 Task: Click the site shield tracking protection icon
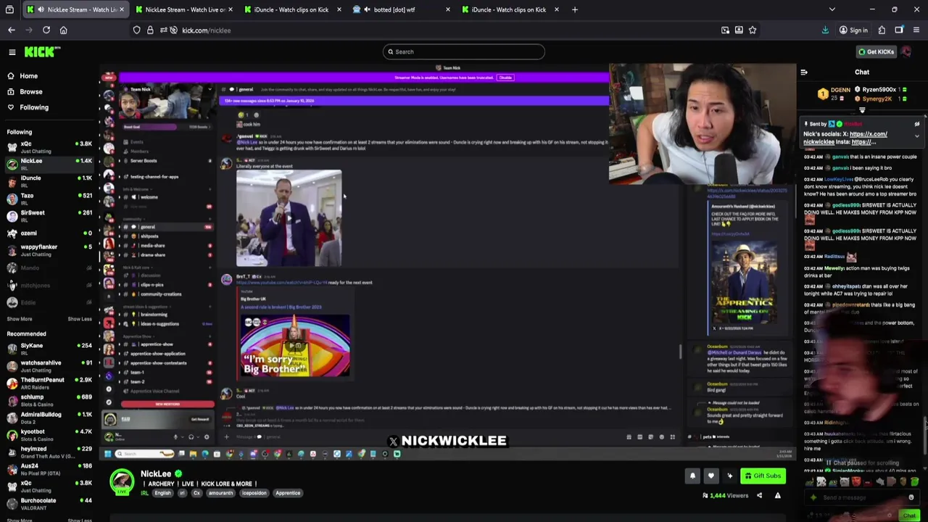(x=136, y=30)
